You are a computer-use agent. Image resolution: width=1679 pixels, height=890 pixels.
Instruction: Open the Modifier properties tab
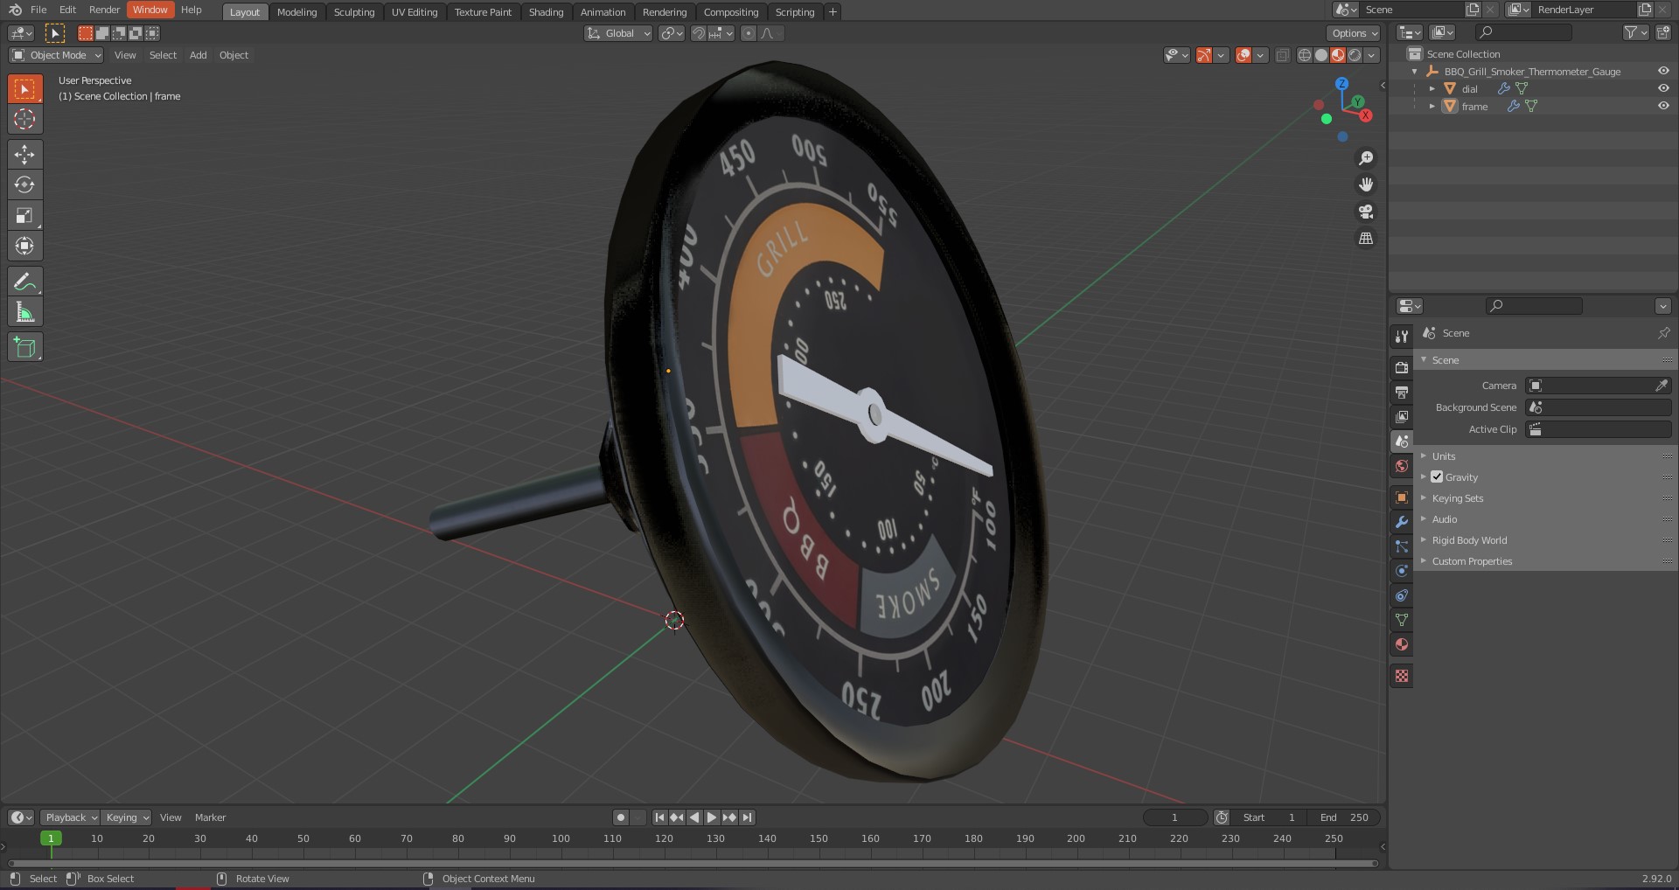pos(1402,522)
